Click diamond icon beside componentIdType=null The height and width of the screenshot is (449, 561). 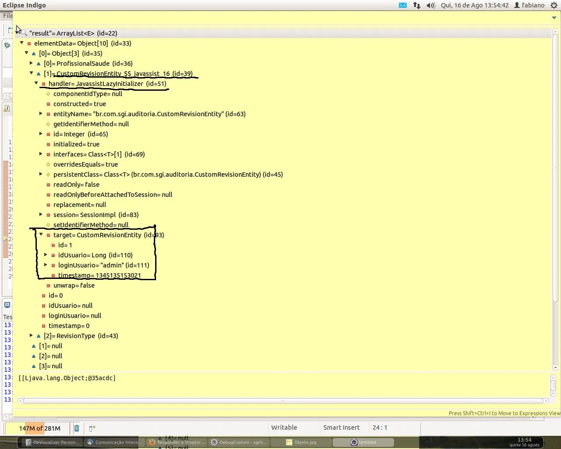(x=49, y=94)
